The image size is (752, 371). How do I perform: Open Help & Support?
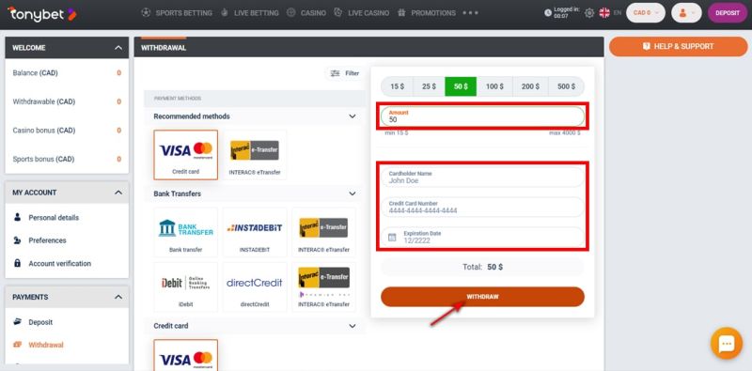click(678, 47)
